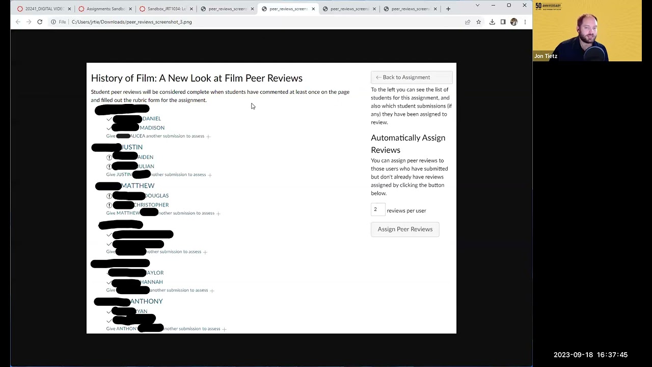Click the warning icon beside AIDEN
The image size is (652, 367).
click(x=109, y=158)
